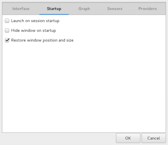Go to the Sensors tab
Screen dimensions: 168x145
pyautogui.click(x=115, y=9)
